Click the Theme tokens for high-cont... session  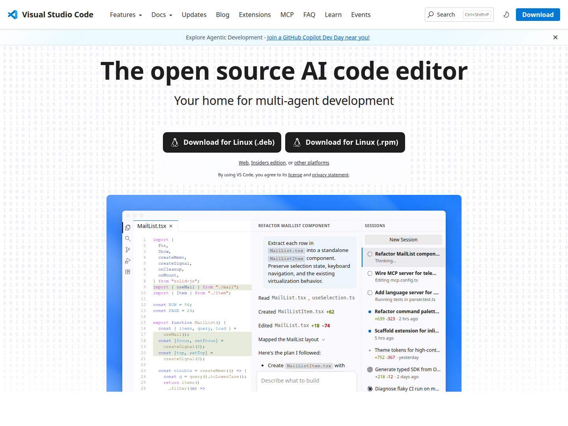pos(404,353)
